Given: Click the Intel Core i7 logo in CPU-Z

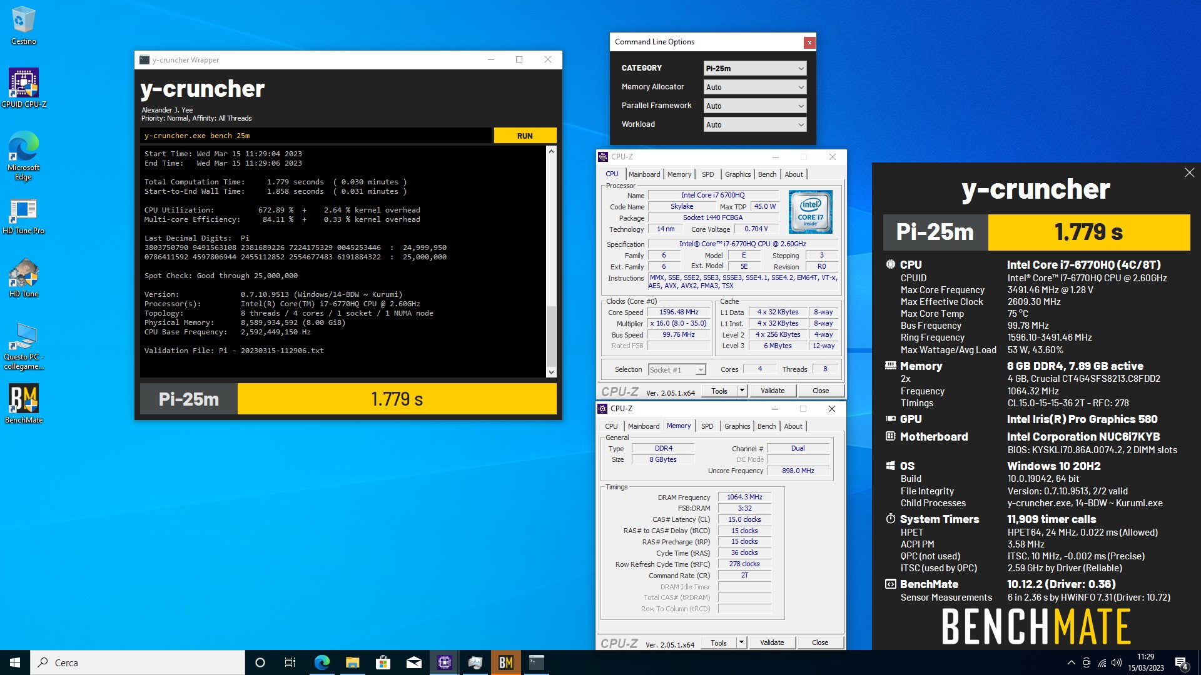Looking at the screenshot, I should (x=811, y=212).
